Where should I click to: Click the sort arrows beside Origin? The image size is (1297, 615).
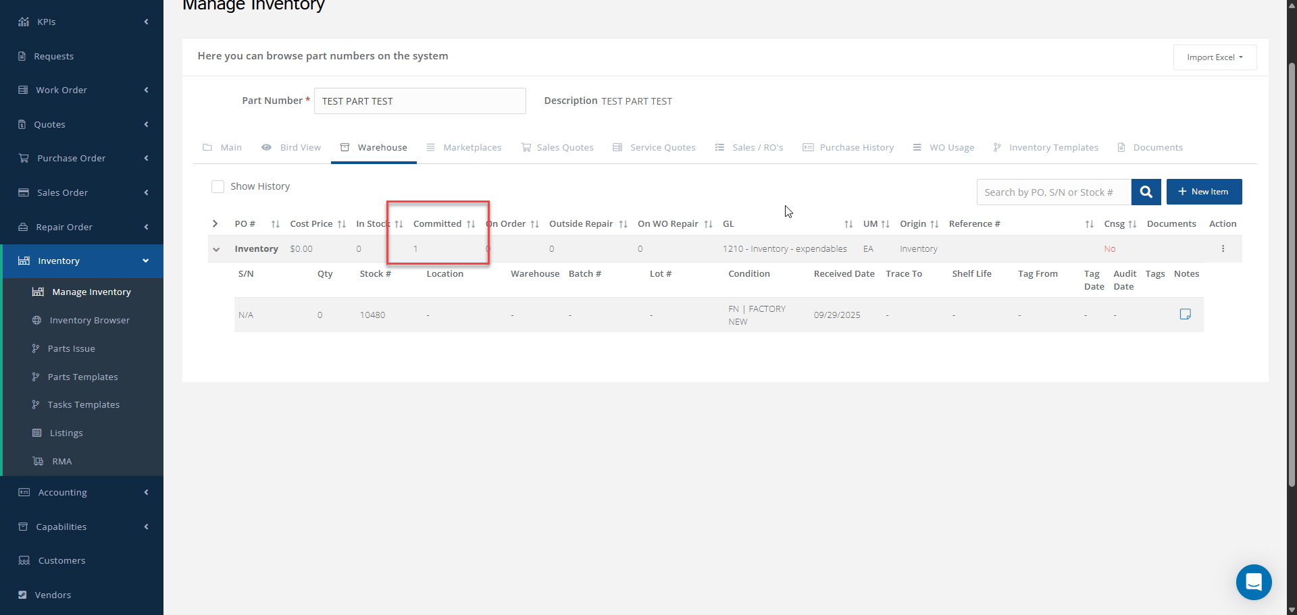[934, 224]
